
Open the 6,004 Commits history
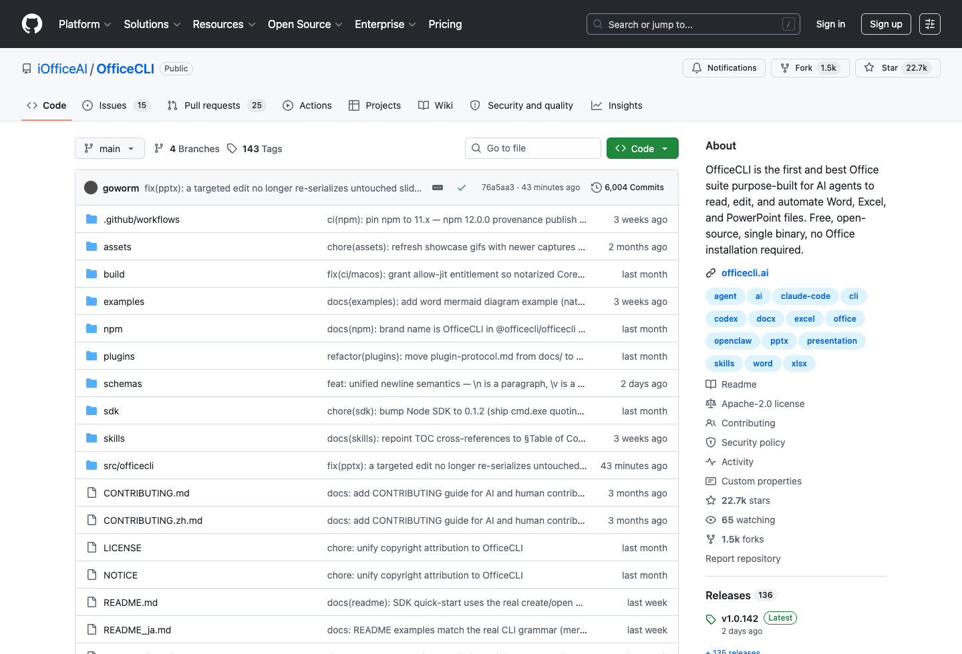627,188
